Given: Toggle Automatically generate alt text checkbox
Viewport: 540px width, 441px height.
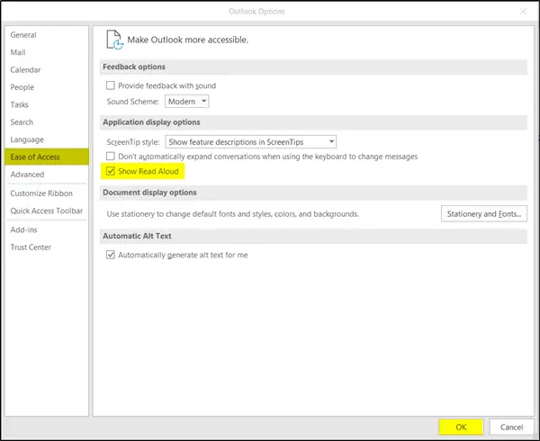Looking at the screenshot, I should 110,255.
